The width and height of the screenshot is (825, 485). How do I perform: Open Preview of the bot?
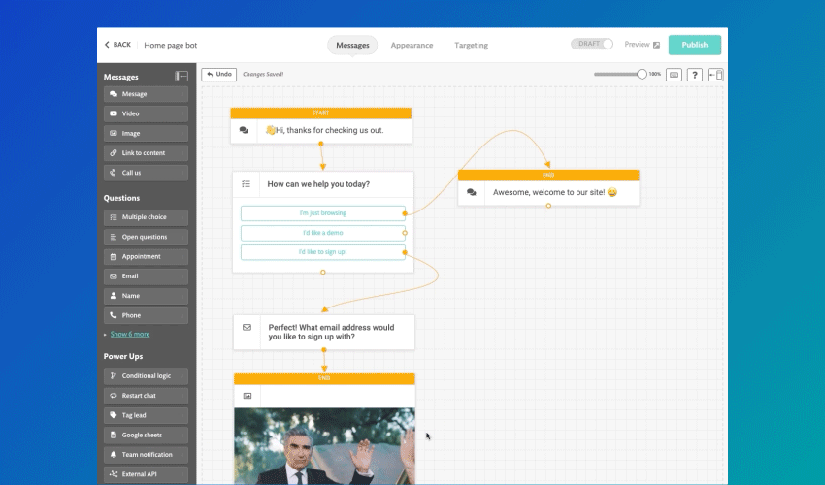[642, 45]
